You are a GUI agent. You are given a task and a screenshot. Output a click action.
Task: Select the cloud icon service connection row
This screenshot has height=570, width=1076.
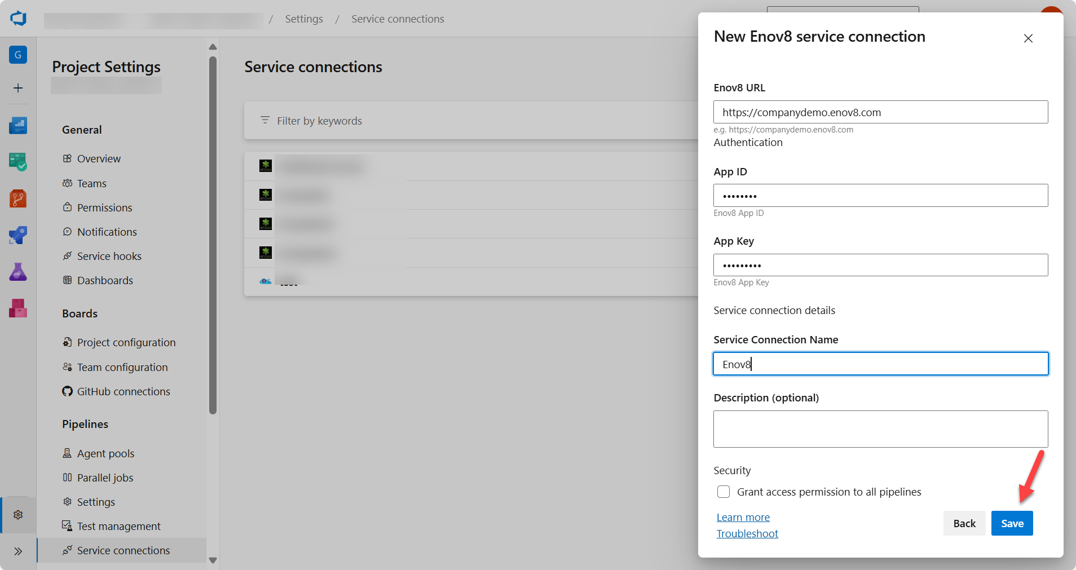click(471, 281)
